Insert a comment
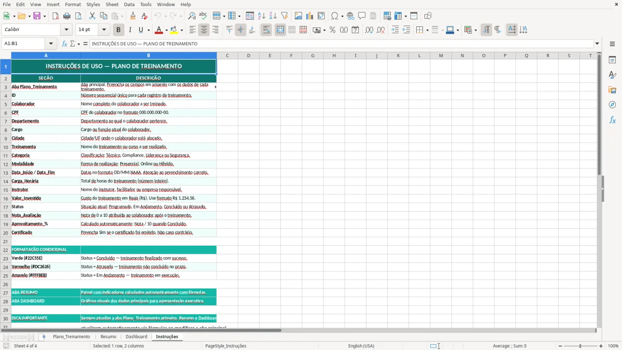622x350 pixels. pyautogui.click(x=362, y=16)
